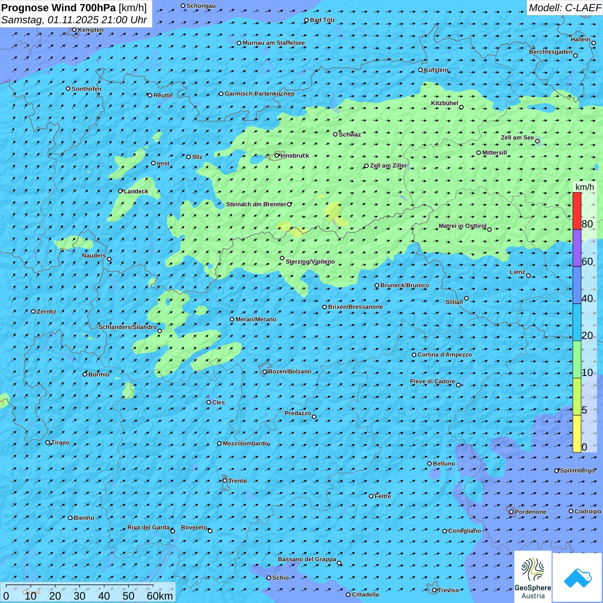
Task: Click the blue cloud arrow logo
Action: point(578,578)
